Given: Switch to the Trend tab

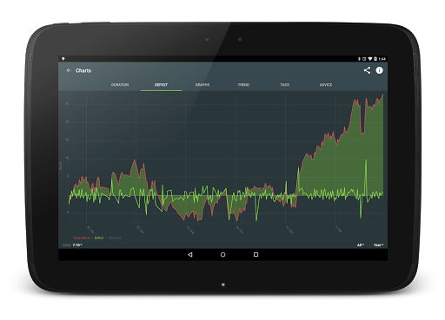Looking at the screenshot, I should (243, 85).
